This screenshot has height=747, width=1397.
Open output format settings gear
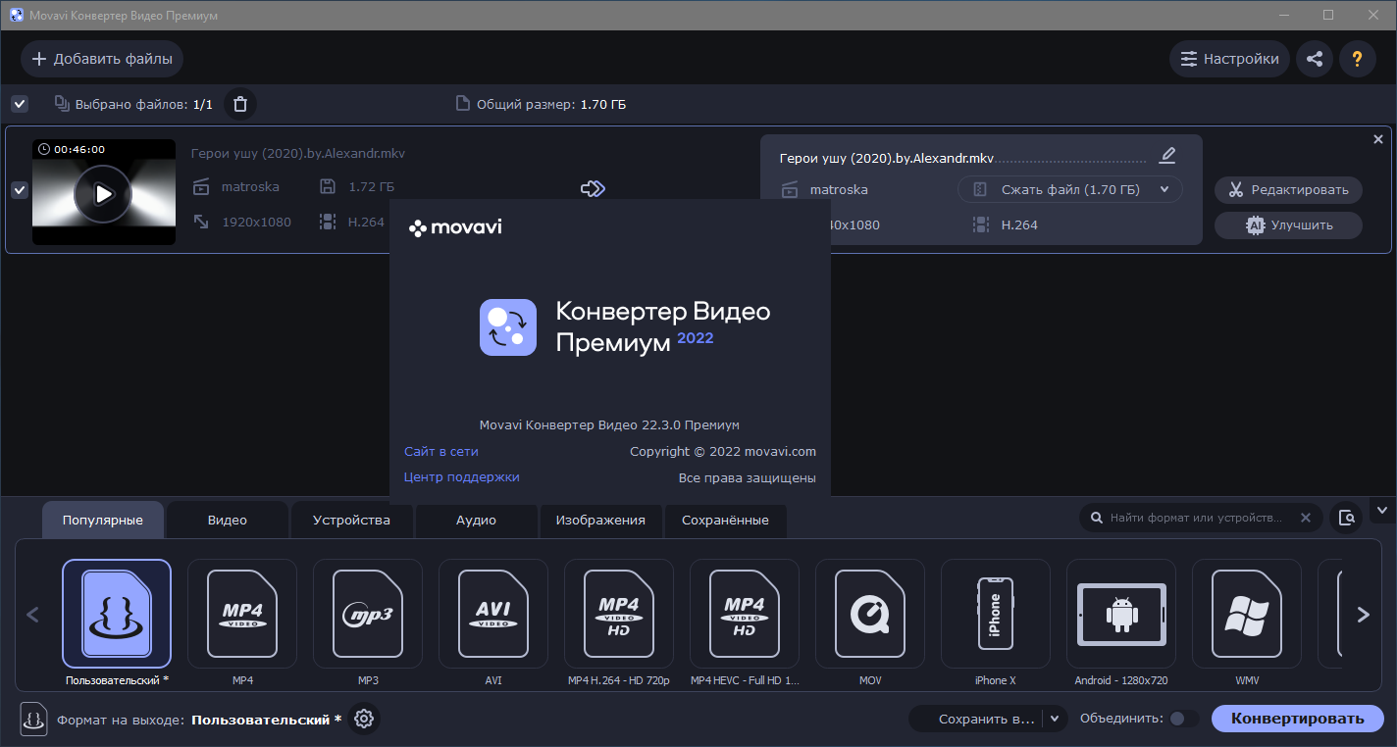click(x=364, y=719)
